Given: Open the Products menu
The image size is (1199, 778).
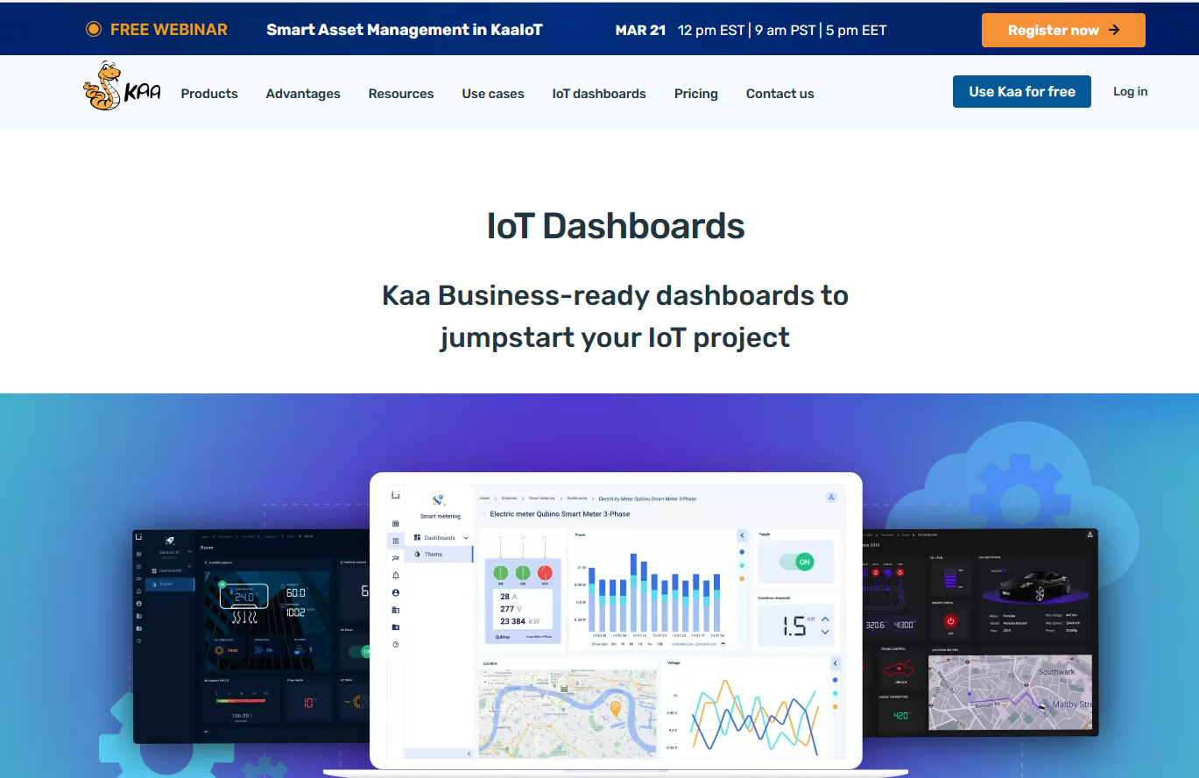Looking at the screenshot, I should 209,94.
